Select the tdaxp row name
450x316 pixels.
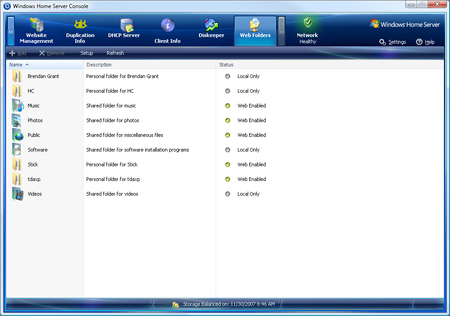coord(34,179)
